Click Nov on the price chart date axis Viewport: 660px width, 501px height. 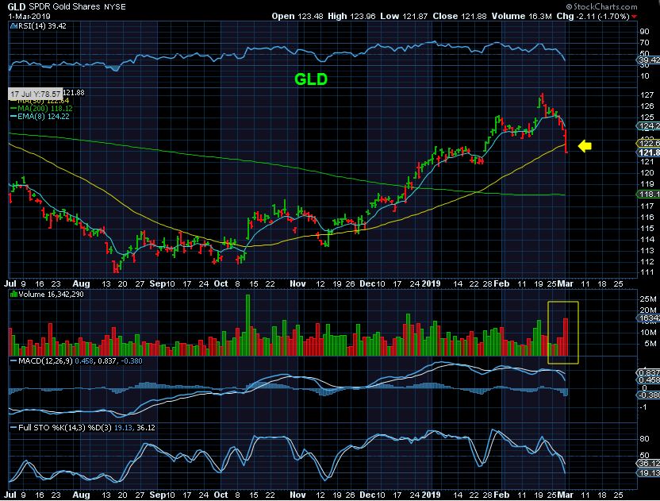pos(297,283)
